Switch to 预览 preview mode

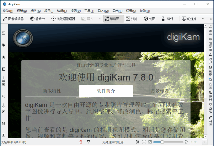[132, 19]
